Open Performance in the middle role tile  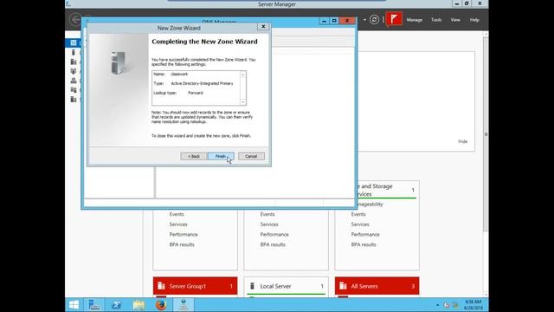(x=274, y=235)
